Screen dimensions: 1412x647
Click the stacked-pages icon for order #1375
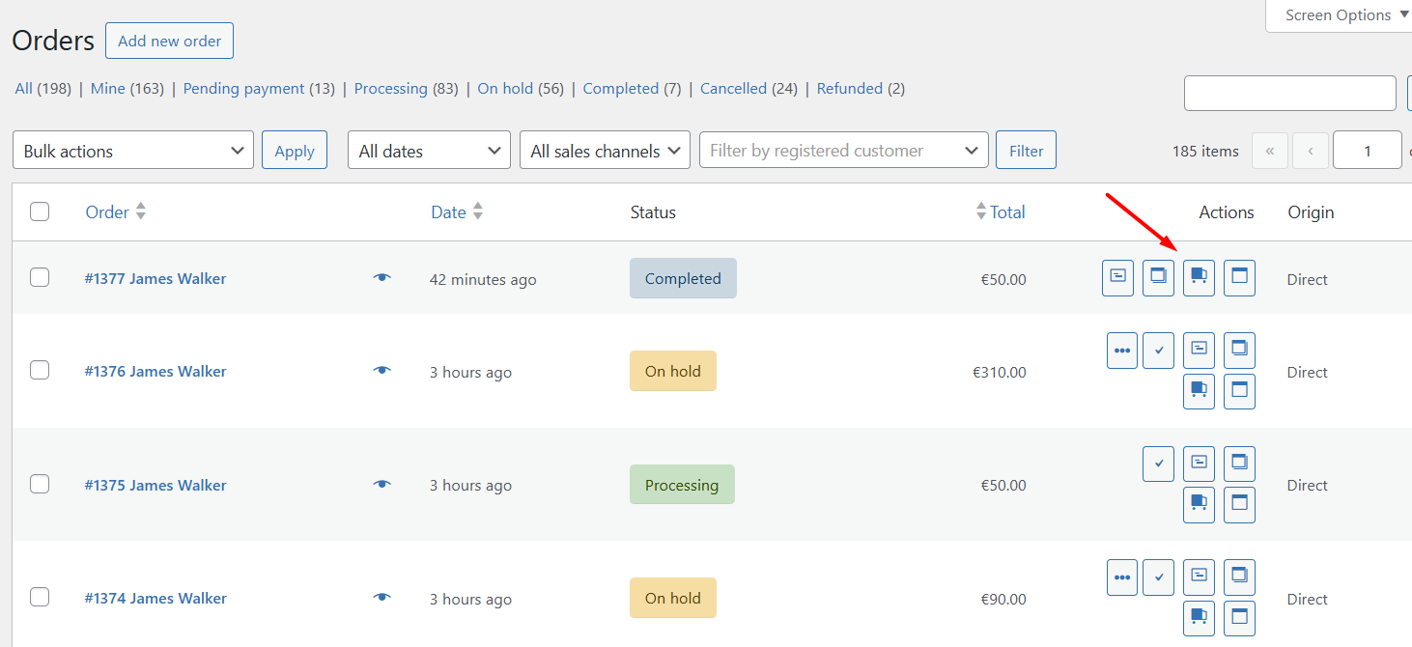pos(1239,464)
